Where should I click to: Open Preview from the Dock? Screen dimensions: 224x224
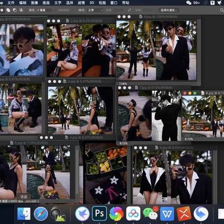point(58,214)
